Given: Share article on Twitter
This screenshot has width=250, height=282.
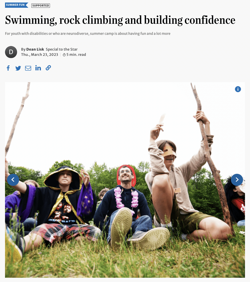Looking at the screenshot, I should point(18,68).
